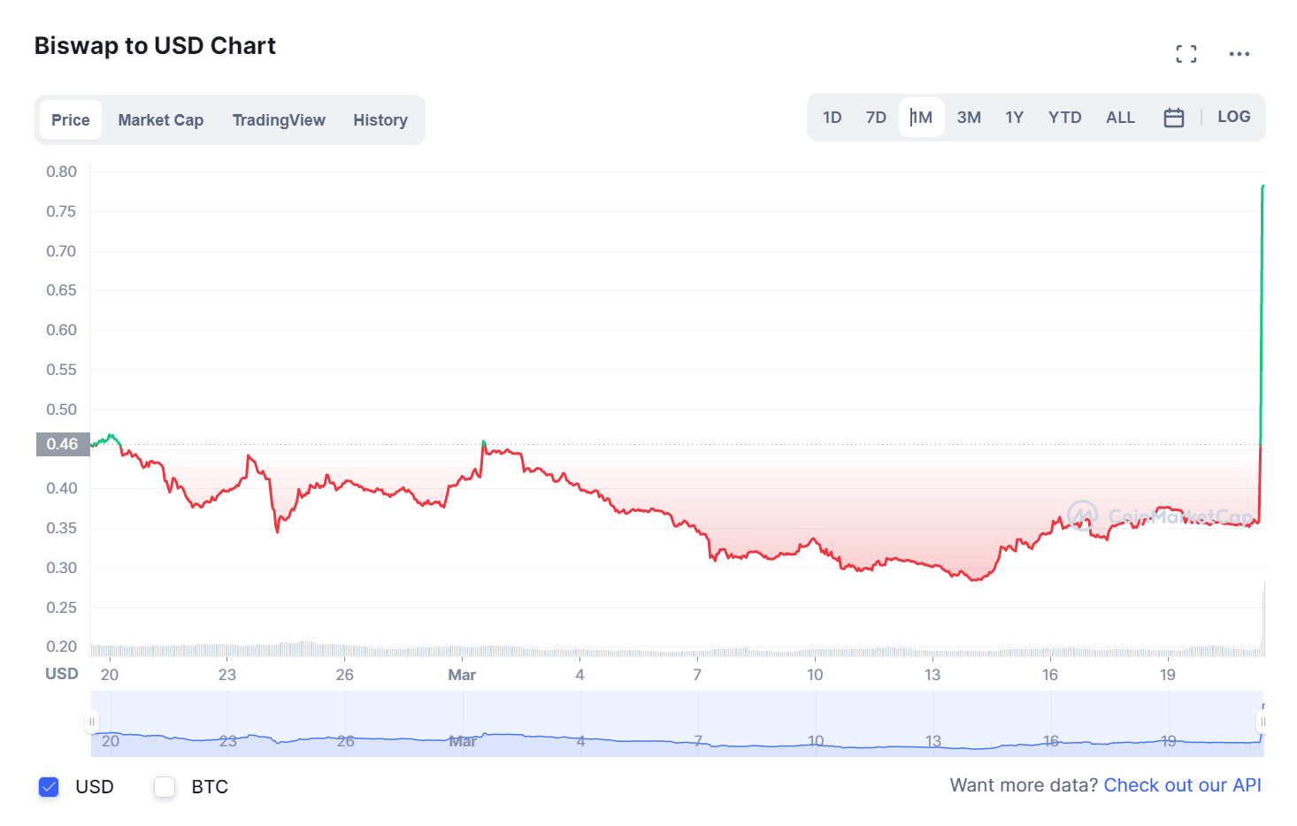Show ALL time price history
This screenshot has width=1297, height=826.
(x=1120, y=118)
